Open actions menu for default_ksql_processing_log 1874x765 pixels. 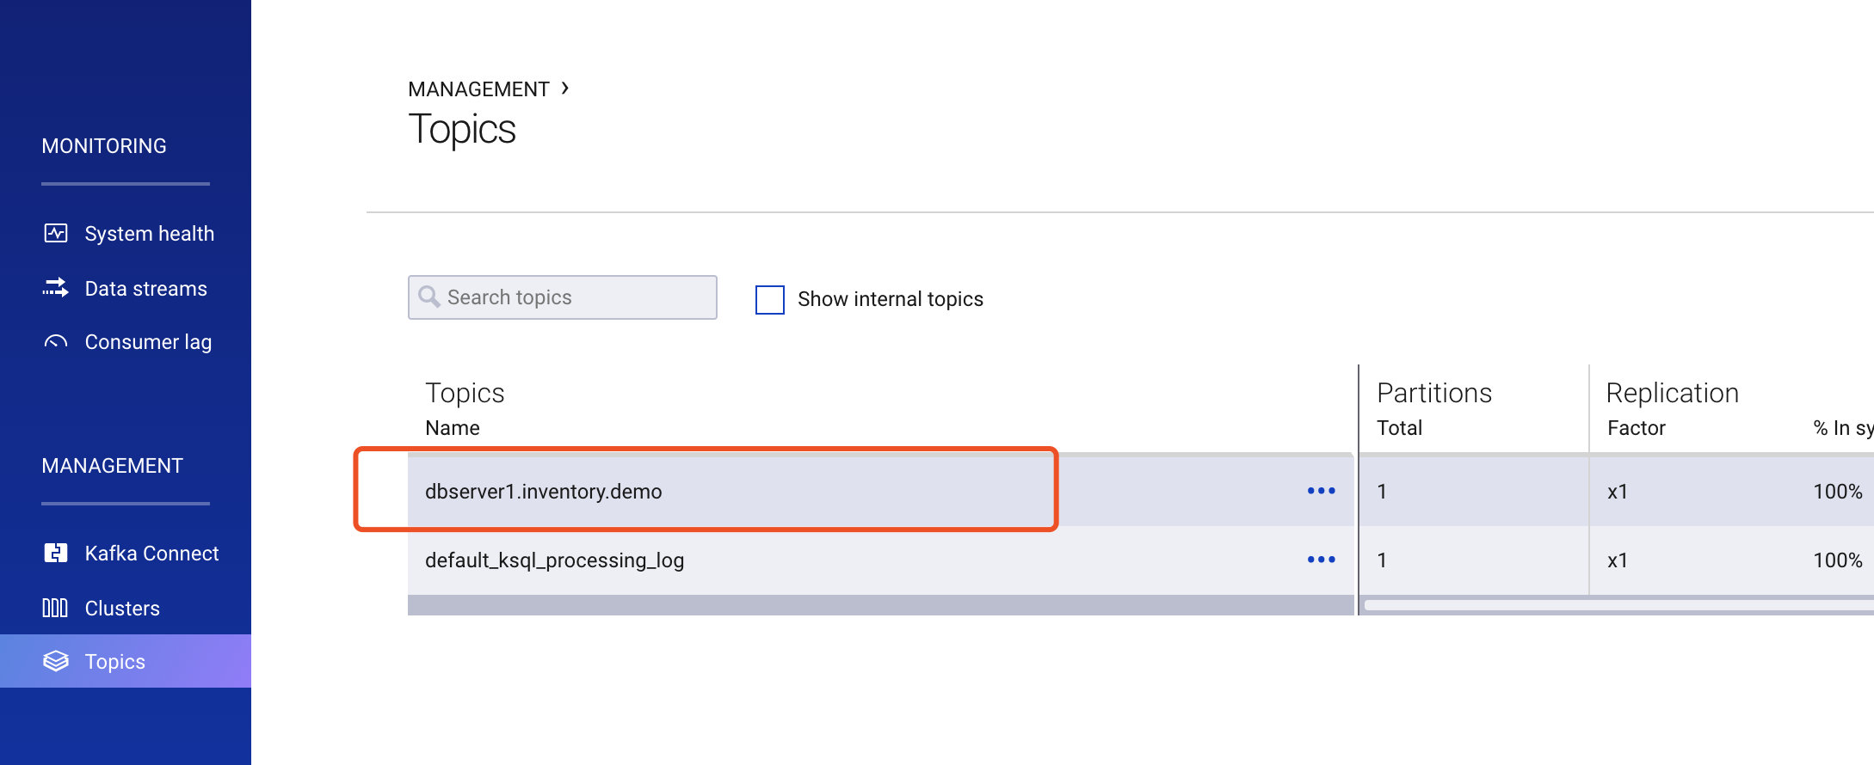tap(1321, 560)
